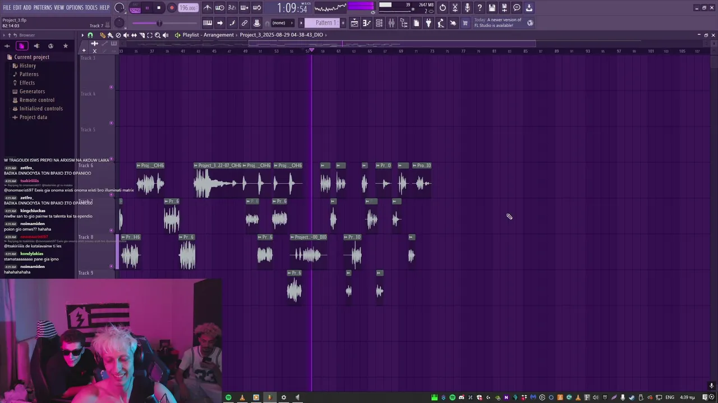This screenshot has height=403, width=718.
Task: Click the pause button in transport
Action: [147, 8]
